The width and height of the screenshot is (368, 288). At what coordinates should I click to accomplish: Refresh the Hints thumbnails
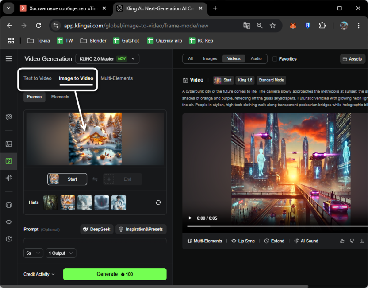158,202
